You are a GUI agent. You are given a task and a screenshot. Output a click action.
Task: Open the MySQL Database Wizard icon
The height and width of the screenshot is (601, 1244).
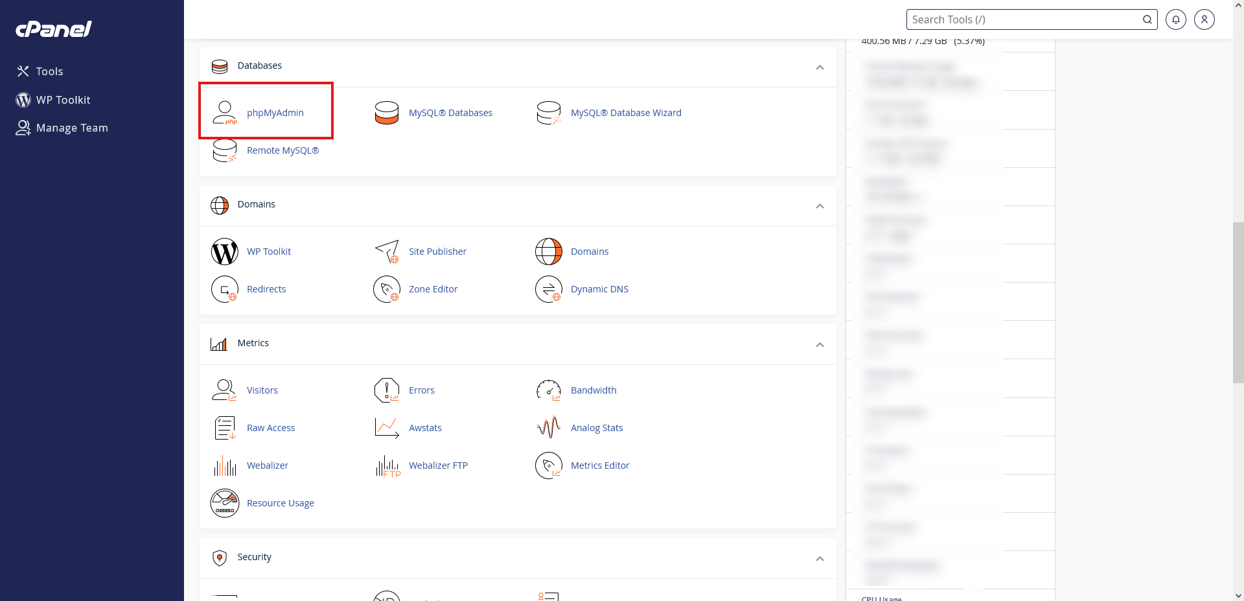coord(549,113)
